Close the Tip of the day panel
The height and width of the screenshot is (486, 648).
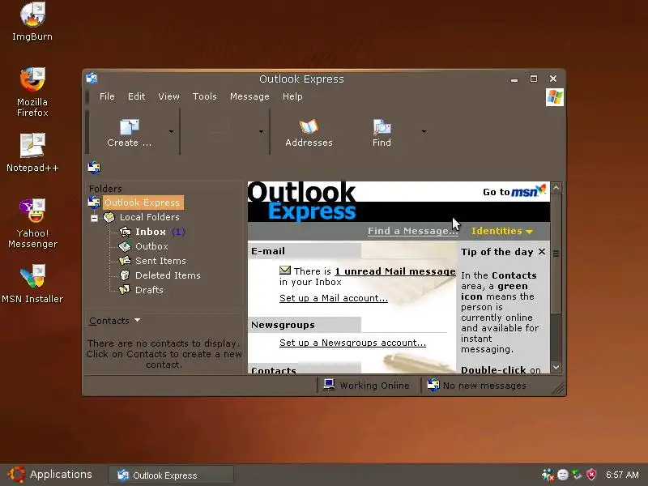542,252
